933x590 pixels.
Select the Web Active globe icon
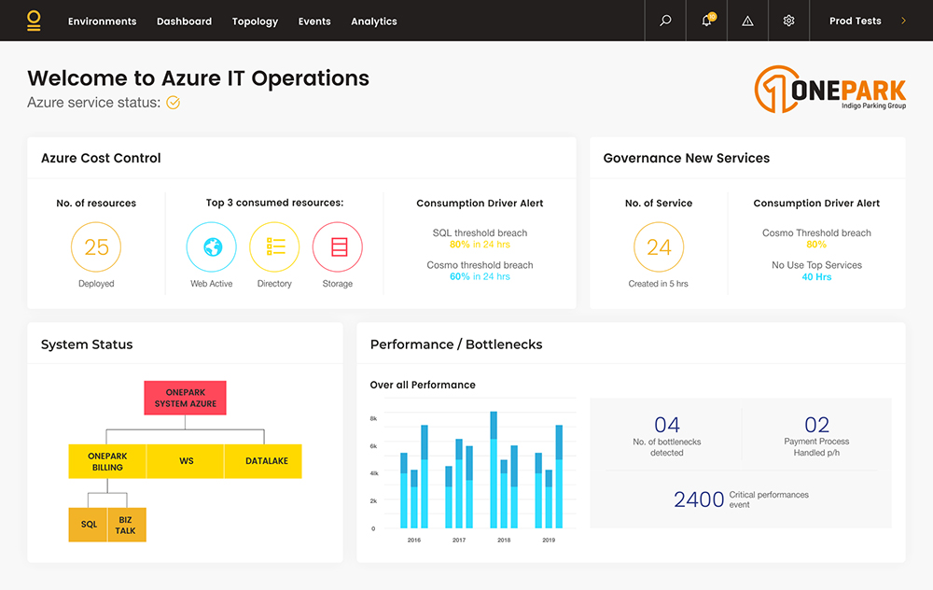(x=212, y=247)
